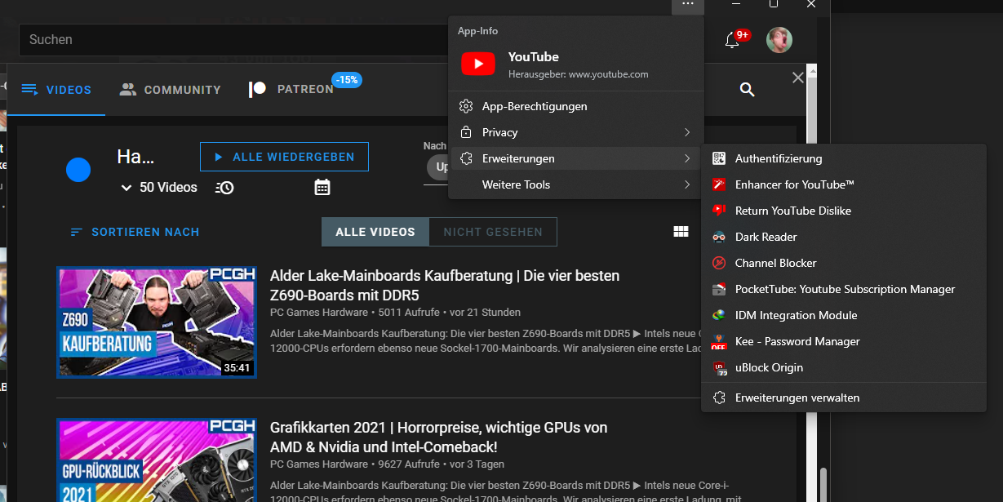Click the -15% Patreon badge
Image resolution: width=1003 pixels, height=502 pixels.
(x=347, y=80)
